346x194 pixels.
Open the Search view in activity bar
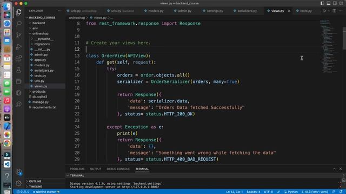coord(18,24)
